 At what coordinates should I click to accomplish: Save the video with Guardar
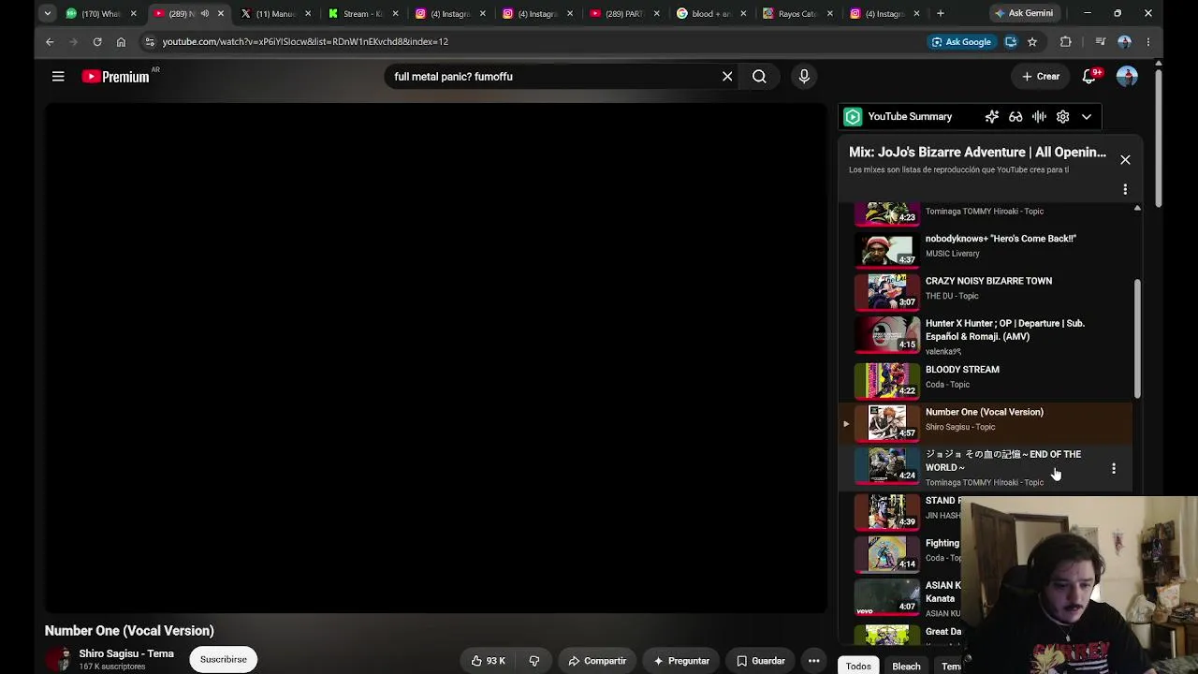point(761,661)
